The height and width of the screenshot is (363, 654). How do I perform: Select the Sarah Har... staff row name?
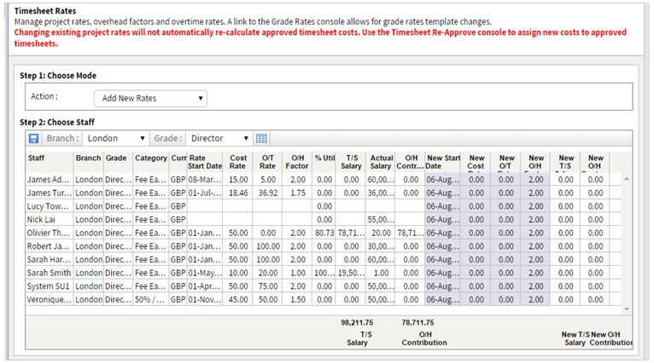(49, 259)
